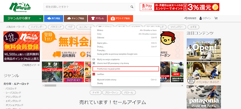Choose Utwórz kod QR powiązany z tą stroną
Screen dimensions: 241x109
[x=125, y=63]
